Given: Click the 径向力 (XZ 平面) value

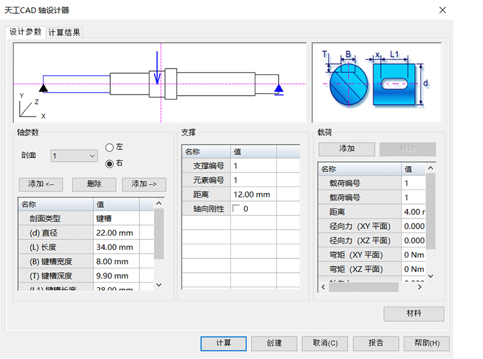Looking at the screenshot, I should [x=414, y=241].
